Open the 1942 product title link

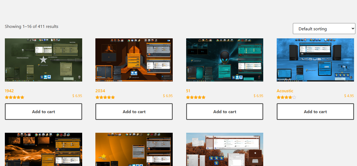point(9,91)
